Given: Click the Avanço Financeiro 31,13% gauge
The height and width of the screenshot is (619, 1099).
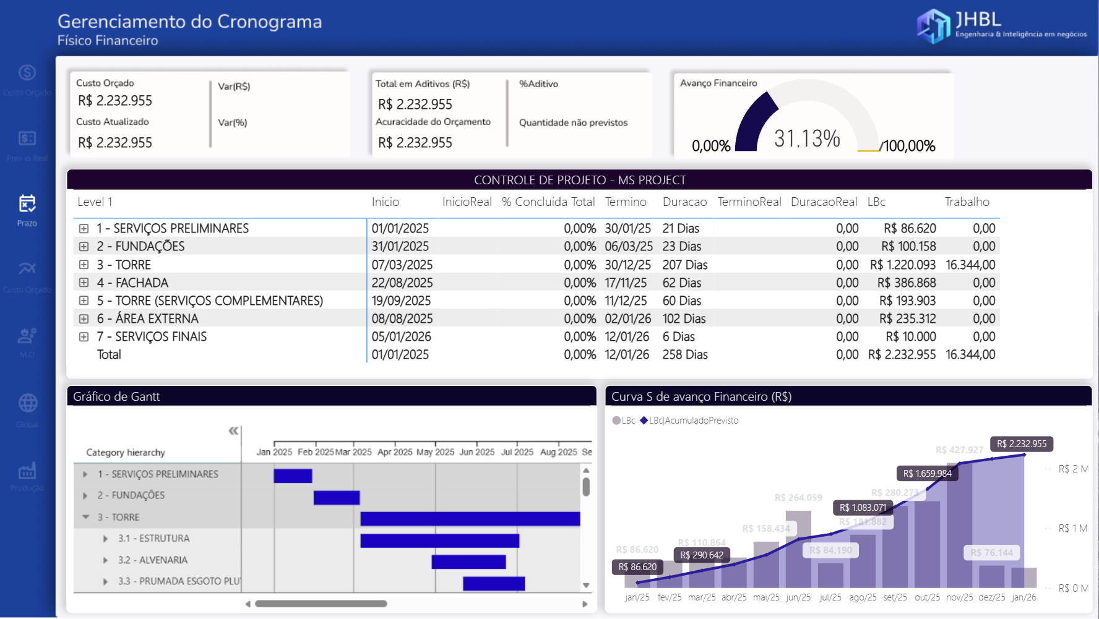Looking at the screenshot, I should click(x=807, y=115).
